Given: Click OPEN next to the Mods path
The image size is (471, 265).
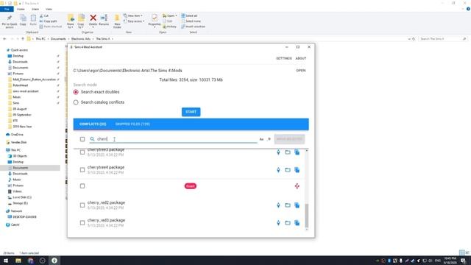Looking at the screenshot, I should (301, 71).
